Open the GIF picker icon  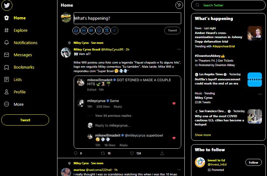[84, 30]
